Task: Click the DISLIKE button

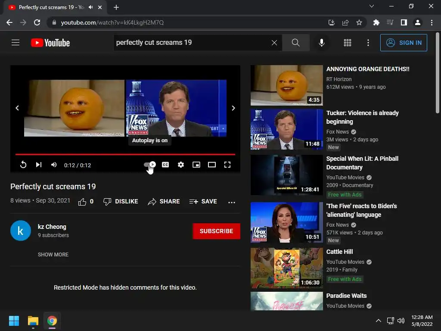Action: [x=121, y=202]
